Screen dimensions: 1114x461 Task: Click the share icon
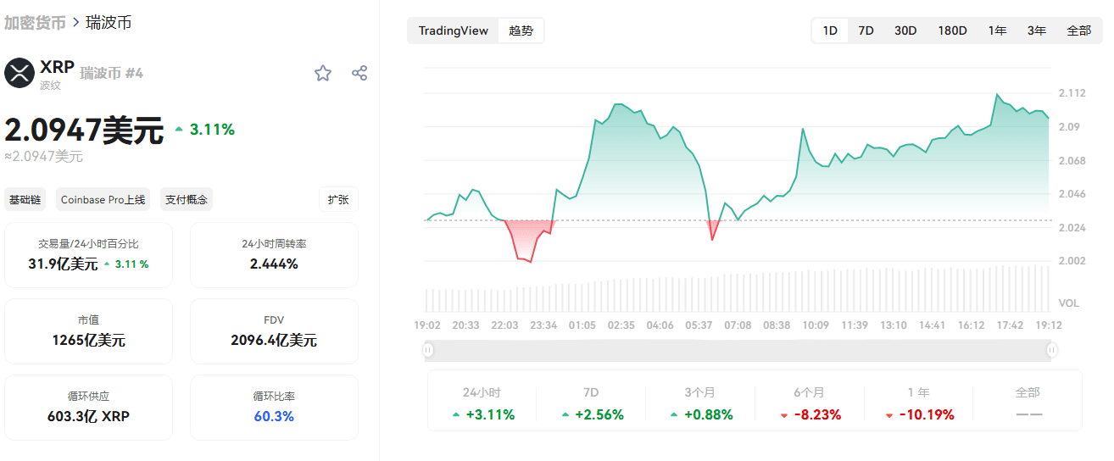[x=359, y=73]
